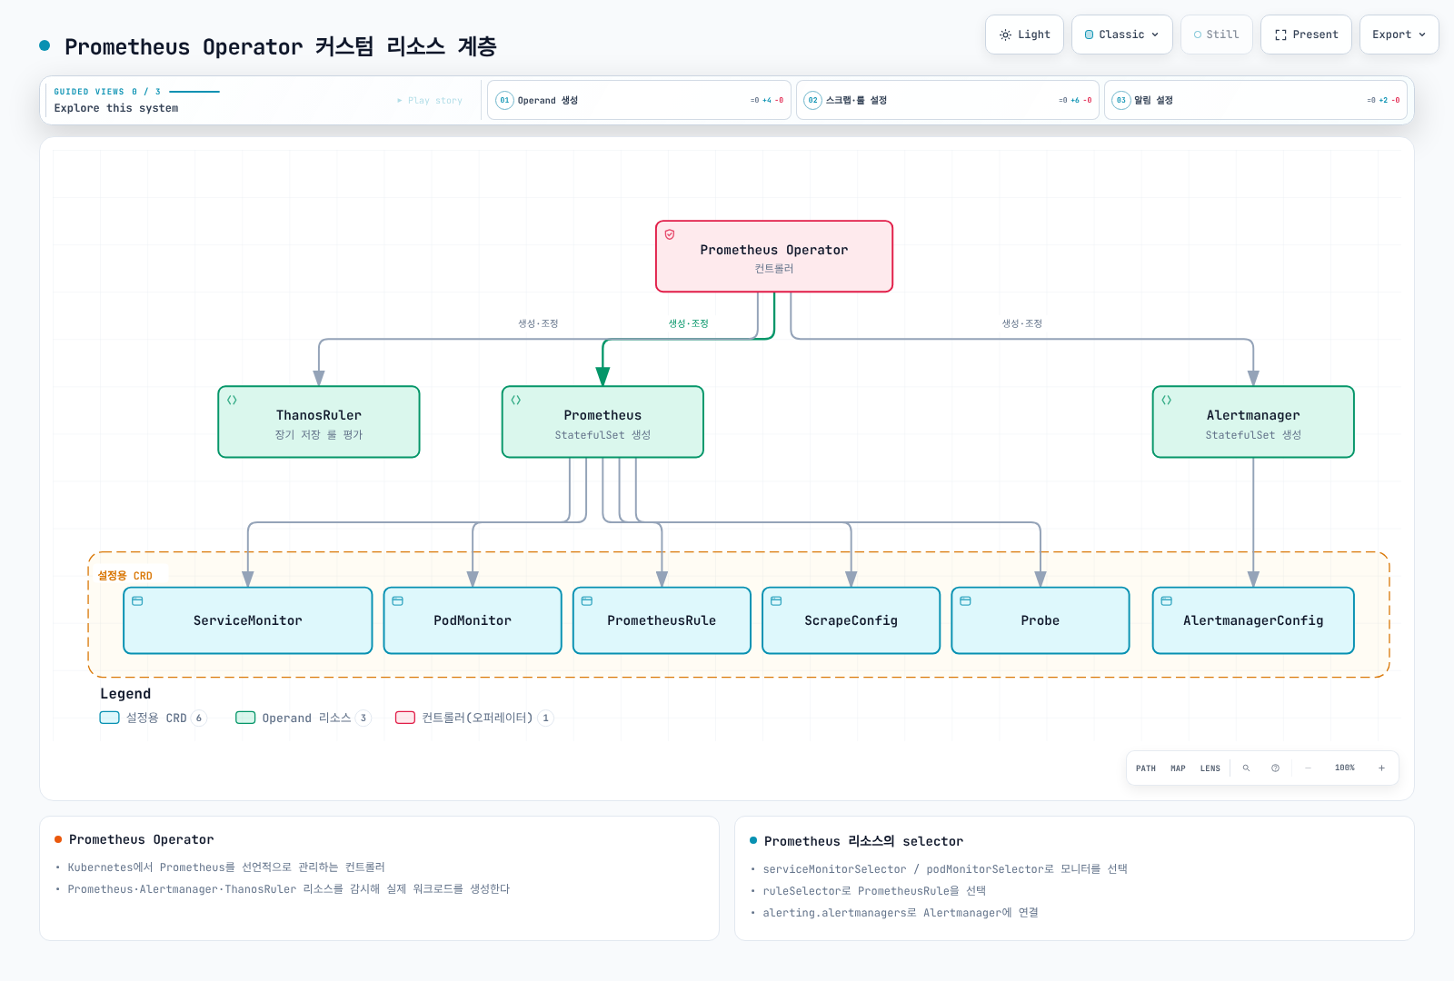Screen dimensions: 1454x981
Task: Click the code icon on Prometheus node
Action: (x=515, y=400)
